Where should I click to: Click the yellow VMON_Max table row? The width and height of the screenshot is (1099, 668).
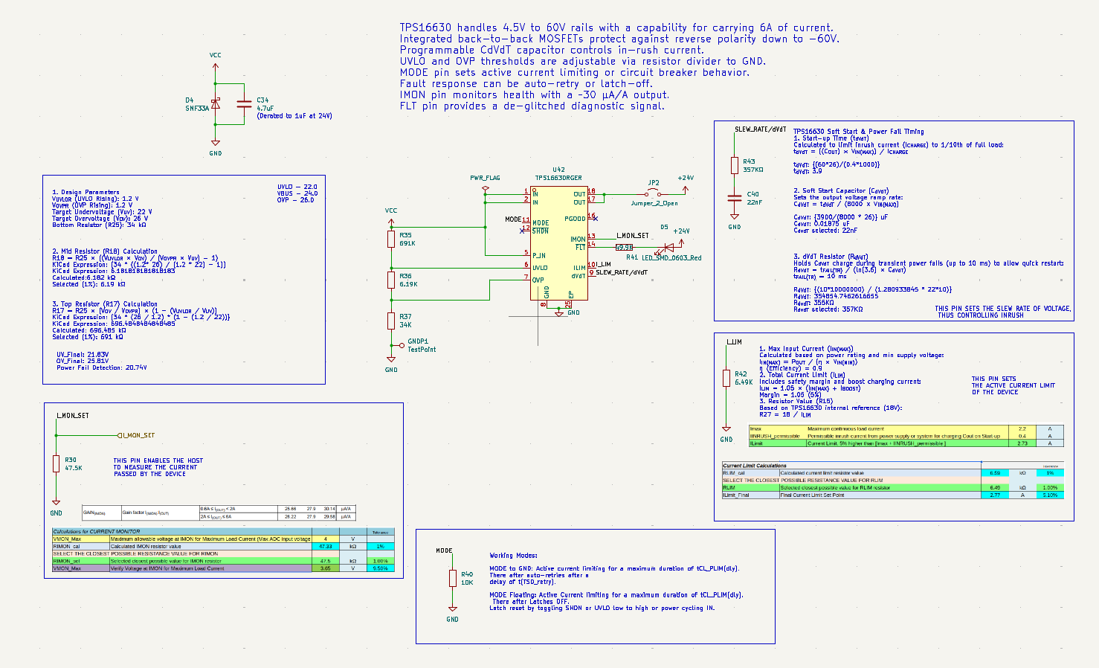tap(223, 539)
